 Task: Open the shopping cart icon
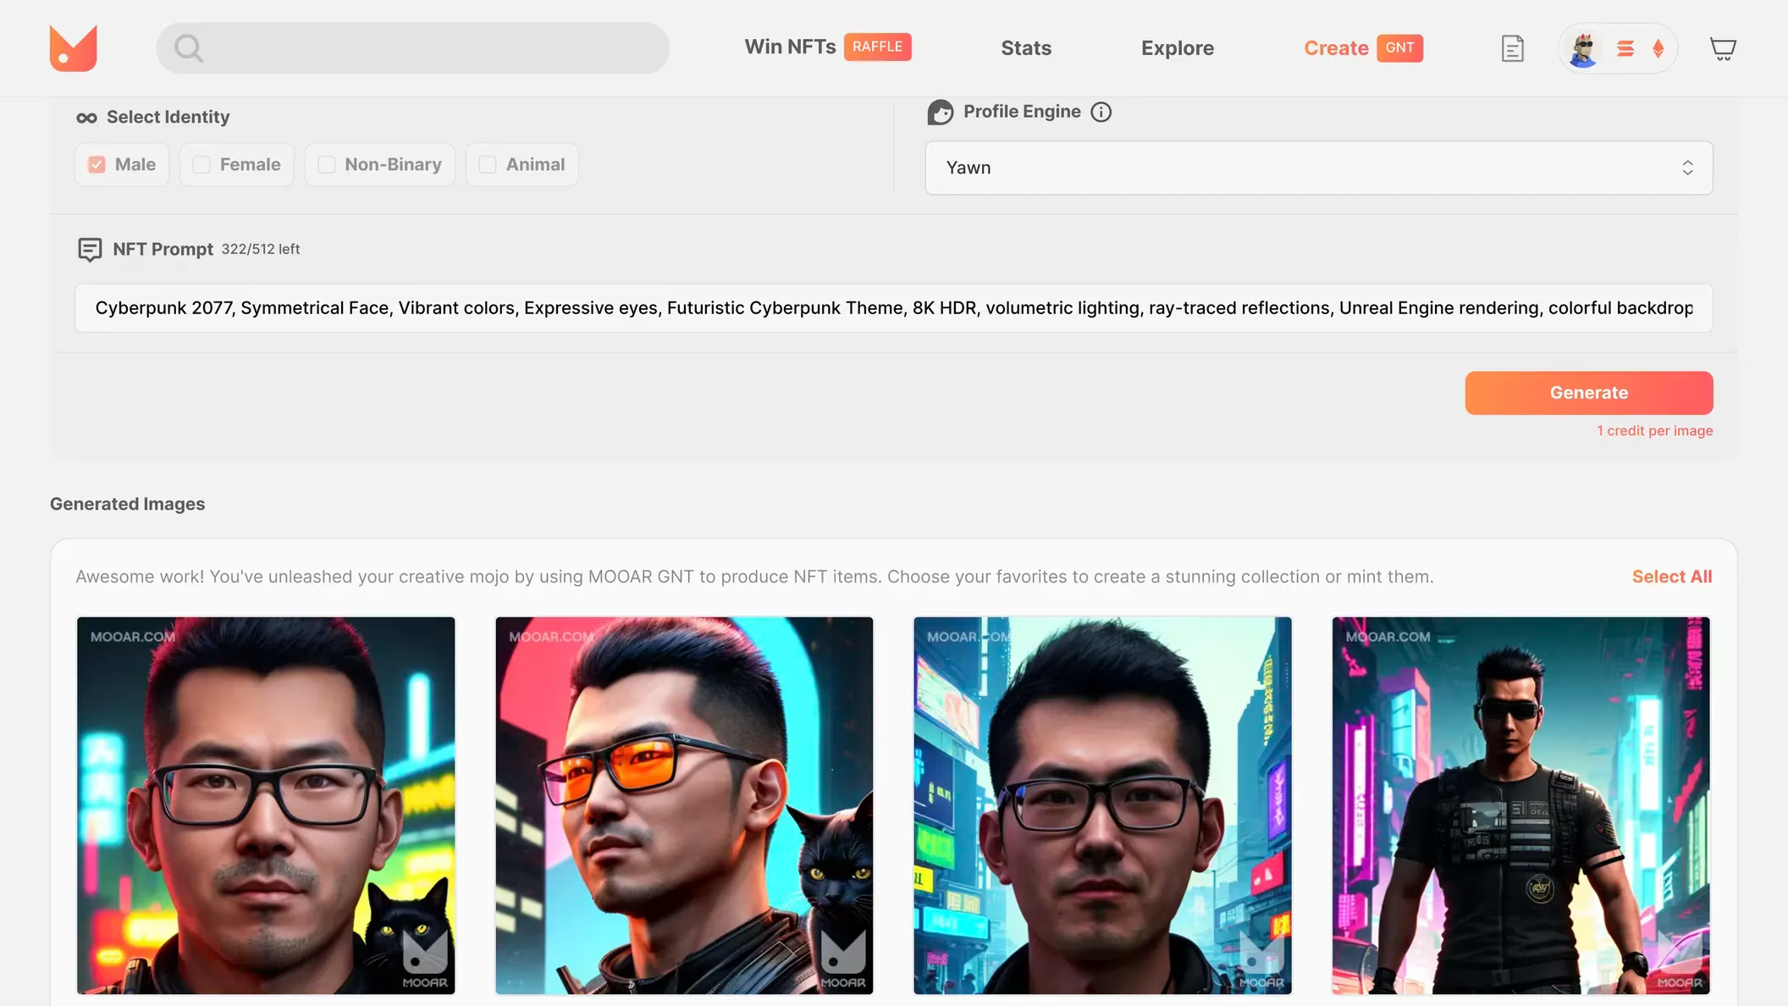coord(1723,48)
